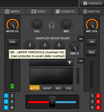
Task: Collapse the section below the group mixer
Action: [x=81, y=61]
